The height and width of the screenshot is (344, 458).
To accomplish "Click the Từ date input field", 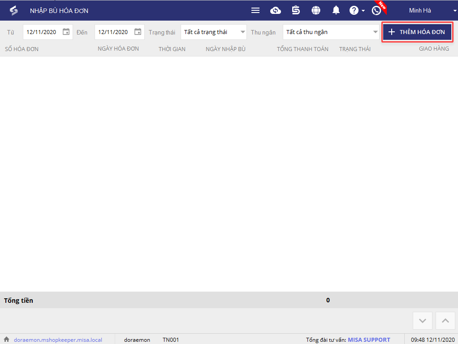I will point(48,32).
